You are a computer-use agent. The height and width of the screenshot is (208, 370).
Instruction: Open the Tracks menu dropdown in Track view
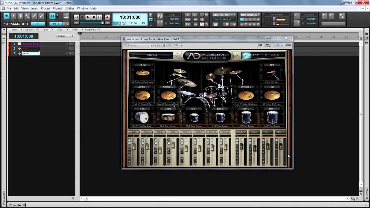pyautogui.click(x=46, y=29)
